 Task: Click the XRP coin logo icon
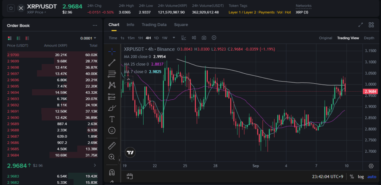(21, 8)
